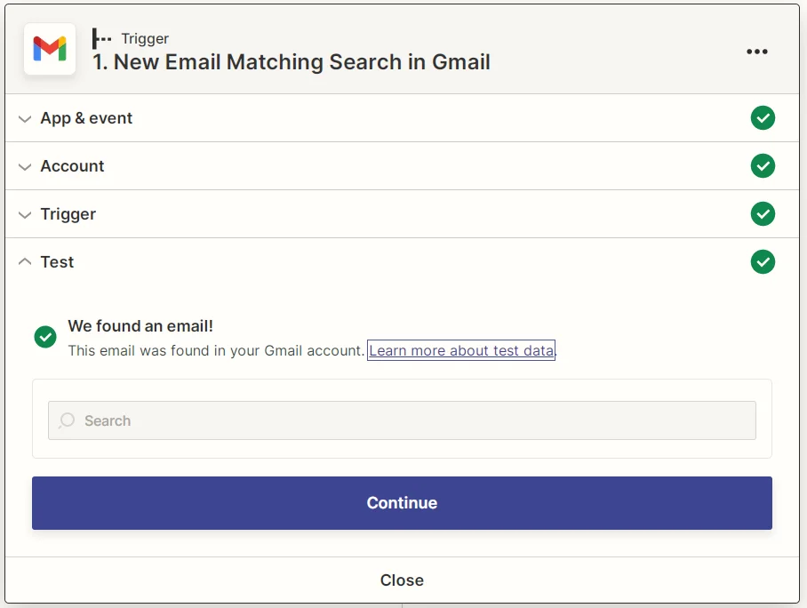
Task: Click the We found an email message text
Action: 140,326
